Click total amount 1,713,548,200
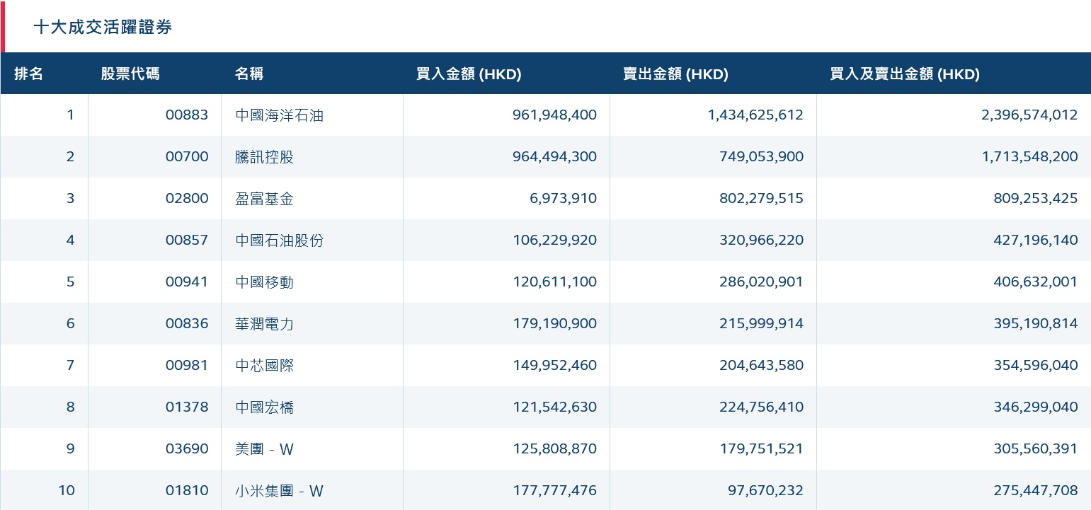 tap(1029, 156)
